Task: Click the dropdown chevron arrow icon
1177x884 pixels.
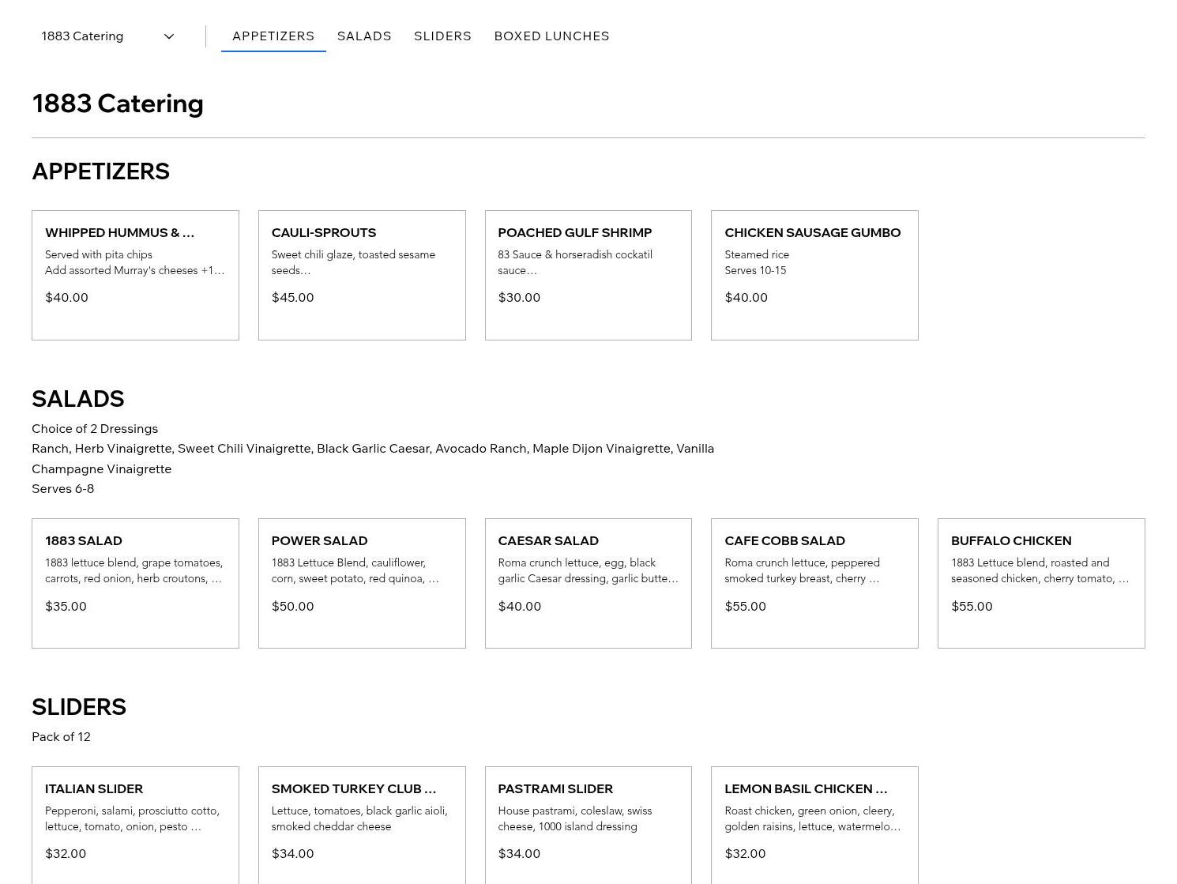Action: (168, 36)
